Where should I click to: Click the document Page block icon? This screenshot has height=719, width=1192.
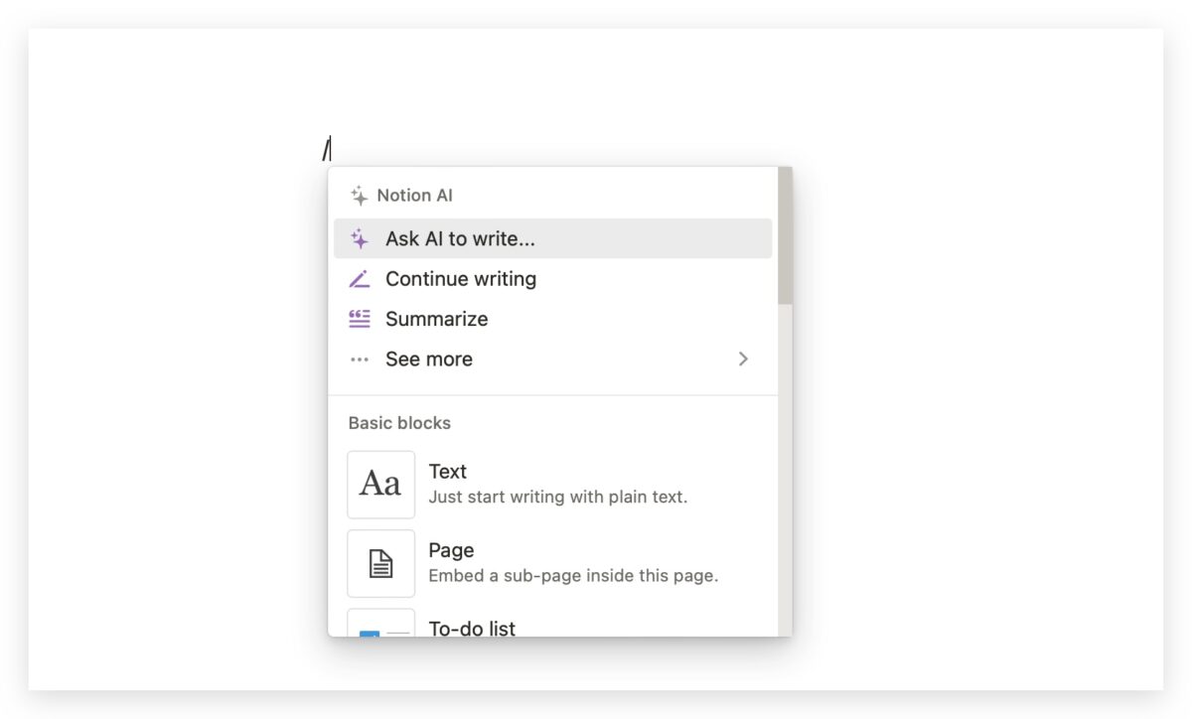380,563
